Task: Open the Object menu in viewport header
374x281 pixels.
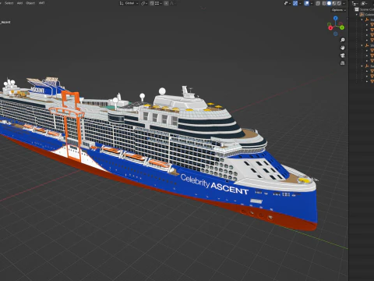Action: pos(30,3)
